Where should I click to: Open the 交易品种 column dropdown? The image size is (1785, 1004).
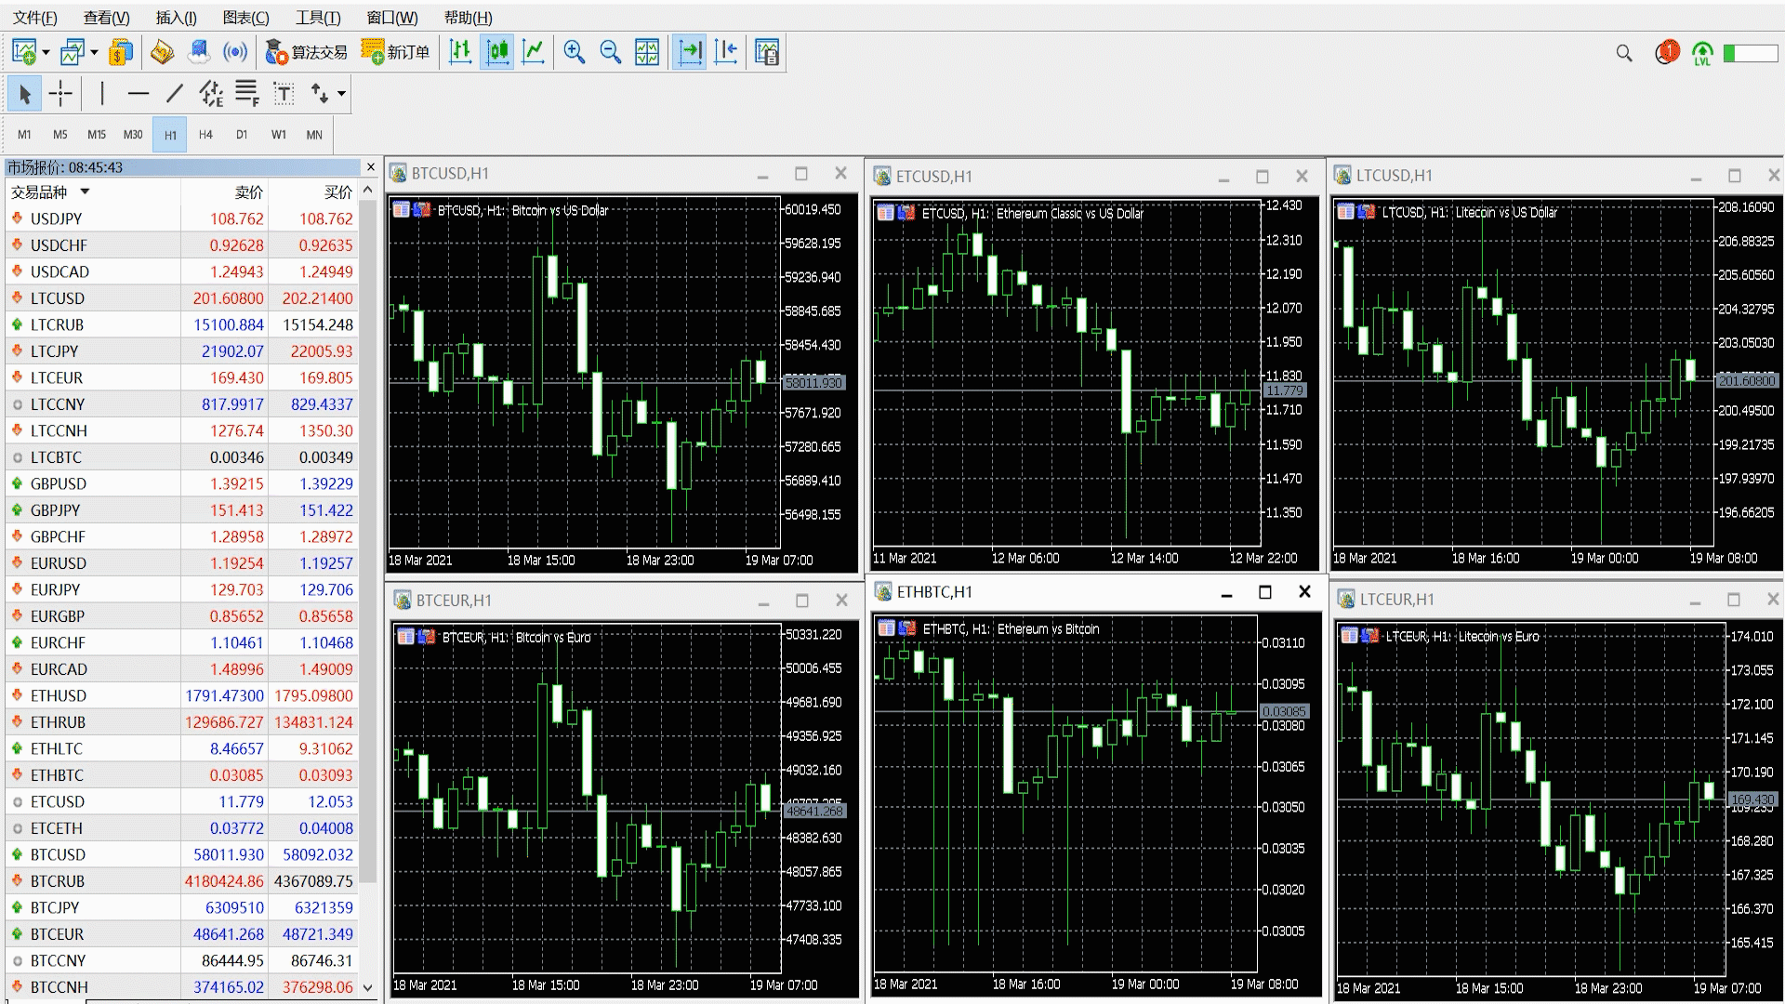(85, 192)
